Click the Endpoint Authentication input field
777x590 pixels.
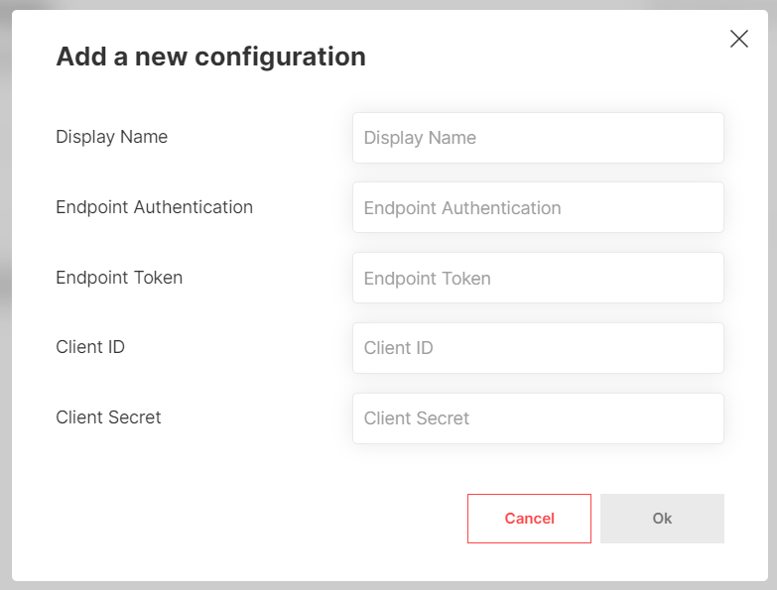pos(538,207)
